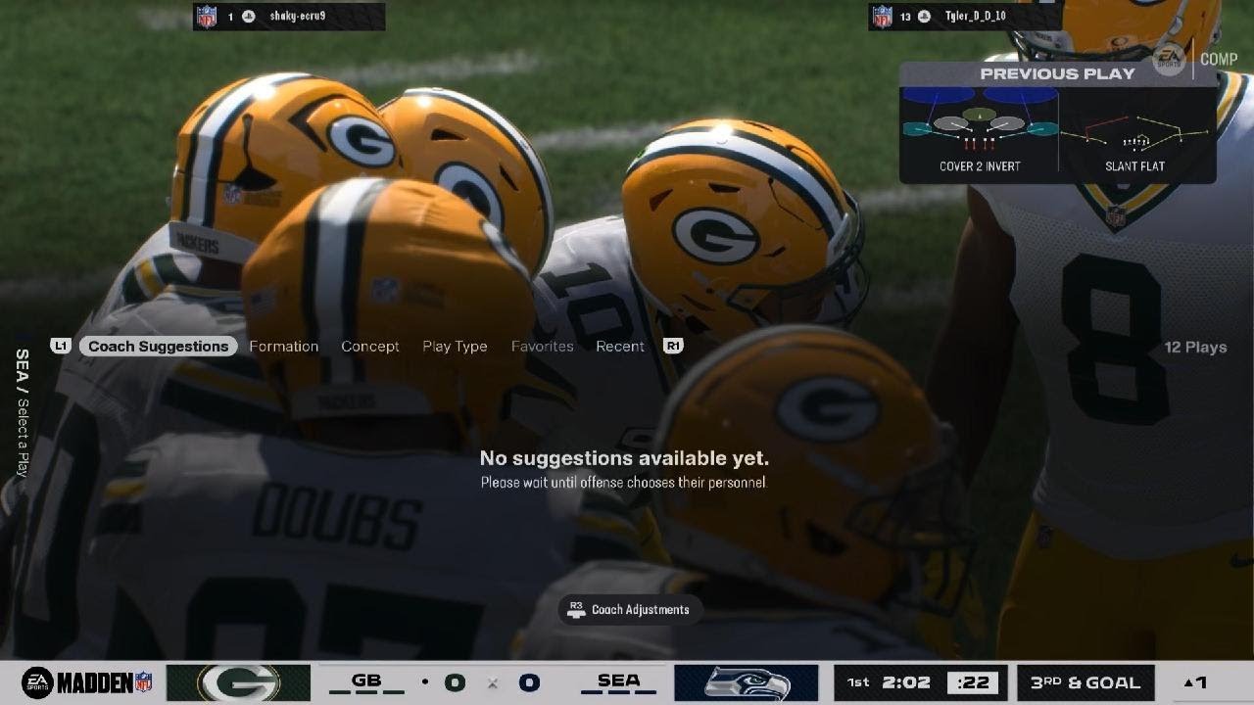Click the SEA / Select a Play label
Screen dimensions: 1254x705
[x=22, y=412]
